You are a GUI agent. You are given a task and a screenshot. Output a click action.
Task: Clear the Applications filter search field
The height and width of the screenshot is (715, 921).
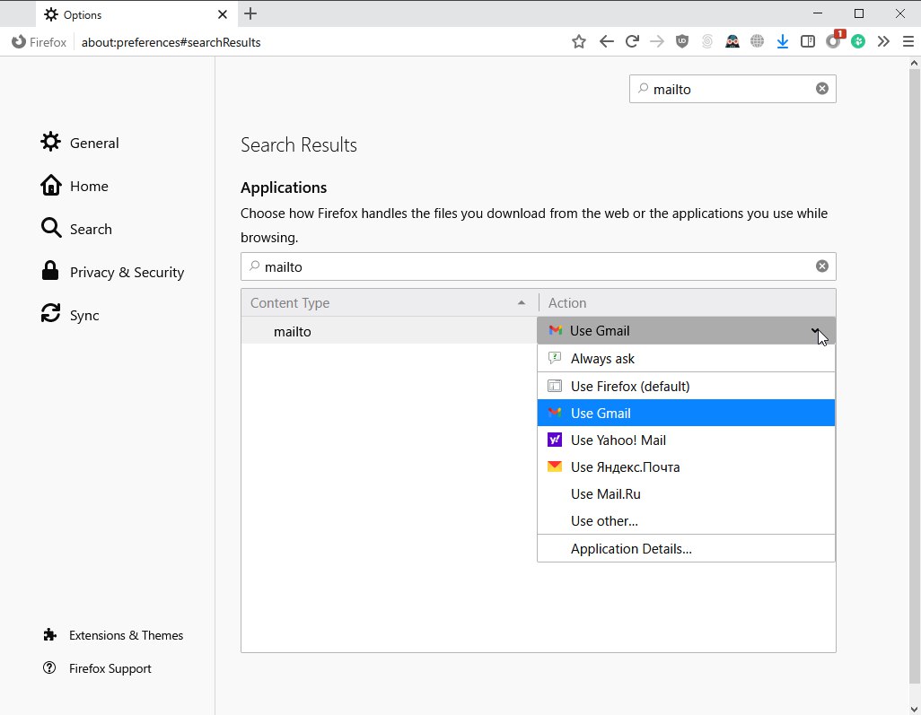(x=821, y=266)
